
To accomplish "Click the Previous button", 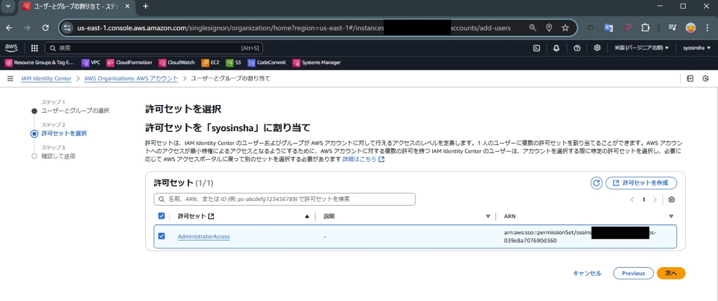I will (633, 273).
